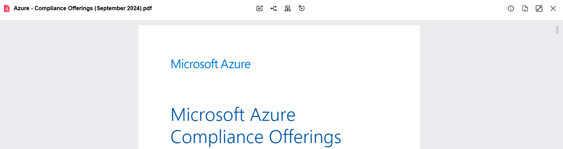Viewport: 563px width, 149px height.
Task: Click the red PDF file type icon
Action: 7,8
